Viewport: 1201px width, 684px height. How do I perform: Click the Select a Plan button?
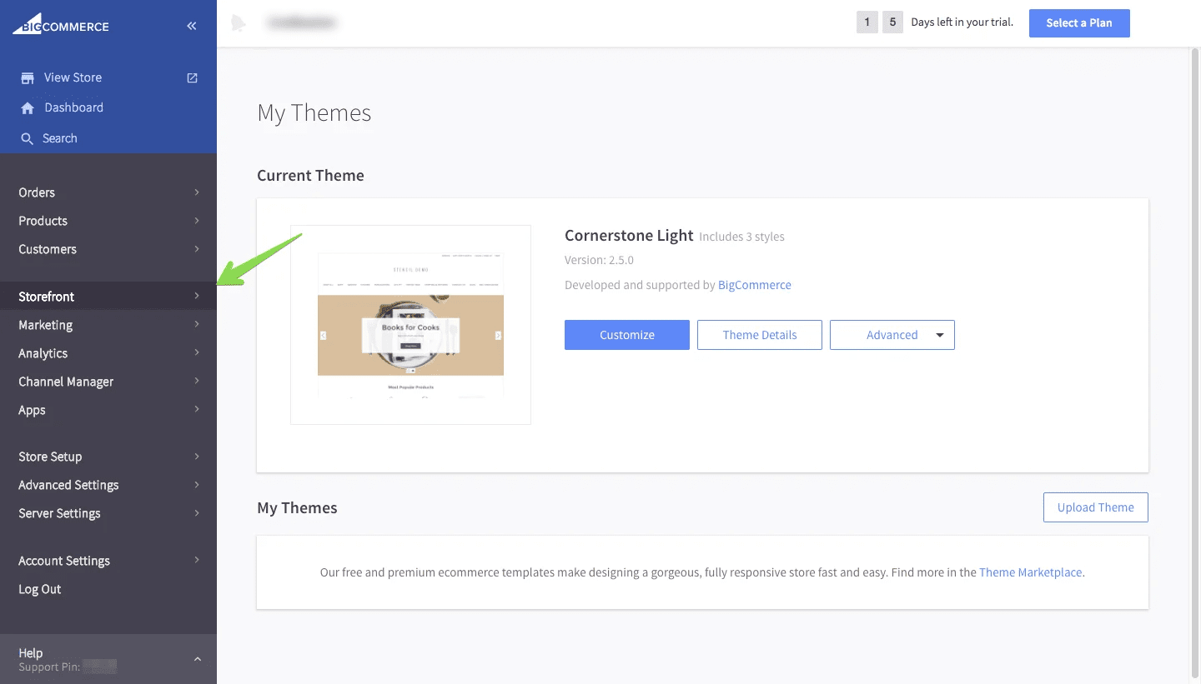[x=1078, y=23]
